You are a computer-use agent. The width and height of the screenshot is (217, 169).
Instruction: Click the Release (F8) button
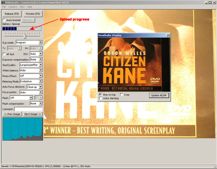pos(12,14)
